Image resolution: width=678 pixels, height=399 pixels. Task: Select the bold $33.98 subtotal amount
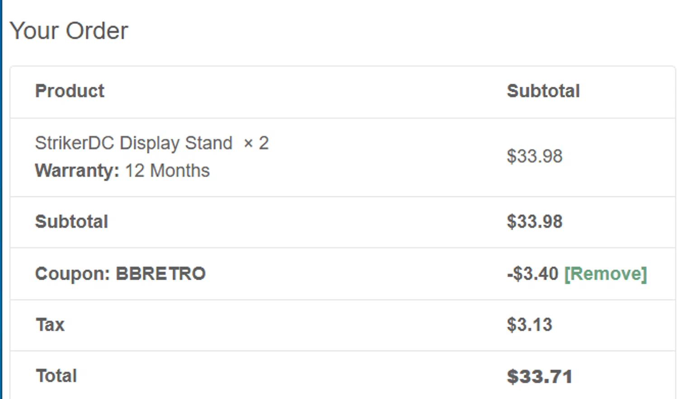[x=534, y=222]
